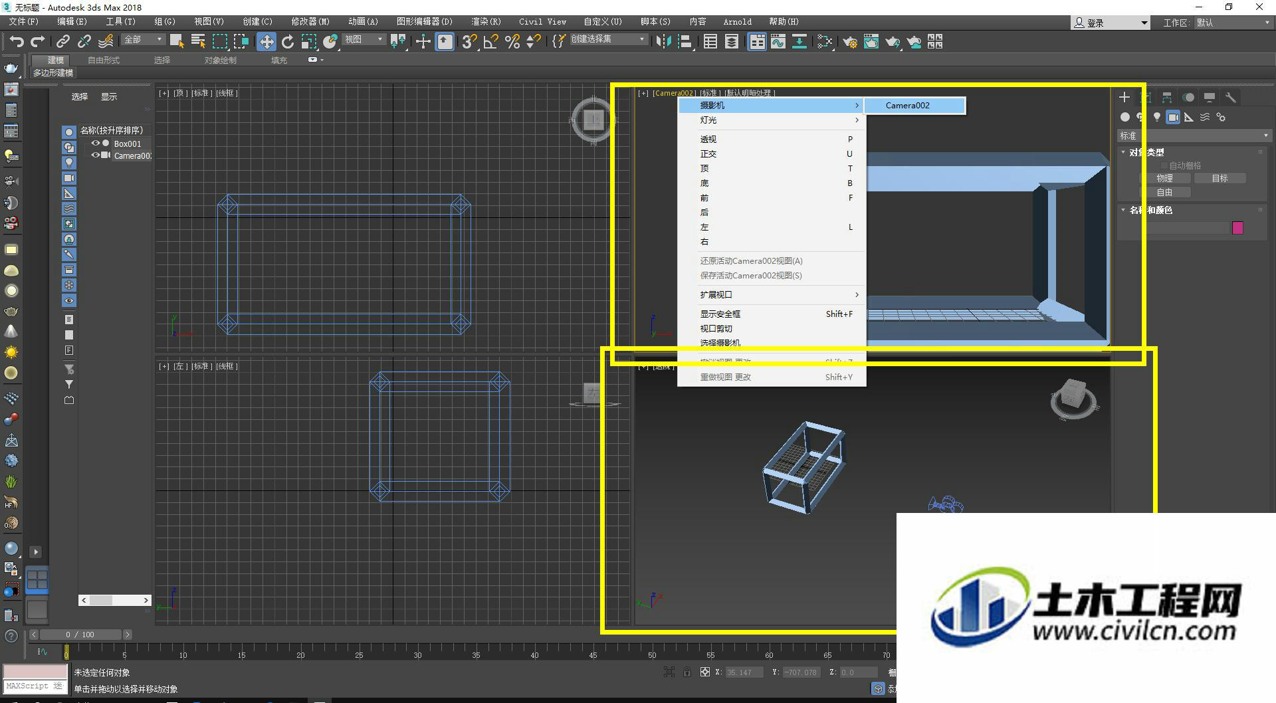Expand the 灯光 submenu
This screenshot has height=703, width=1276.
point(772,120)
